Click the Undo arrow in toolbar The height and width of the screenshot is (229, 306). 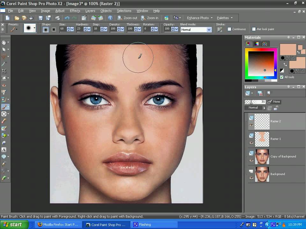(x=67, y=18)
